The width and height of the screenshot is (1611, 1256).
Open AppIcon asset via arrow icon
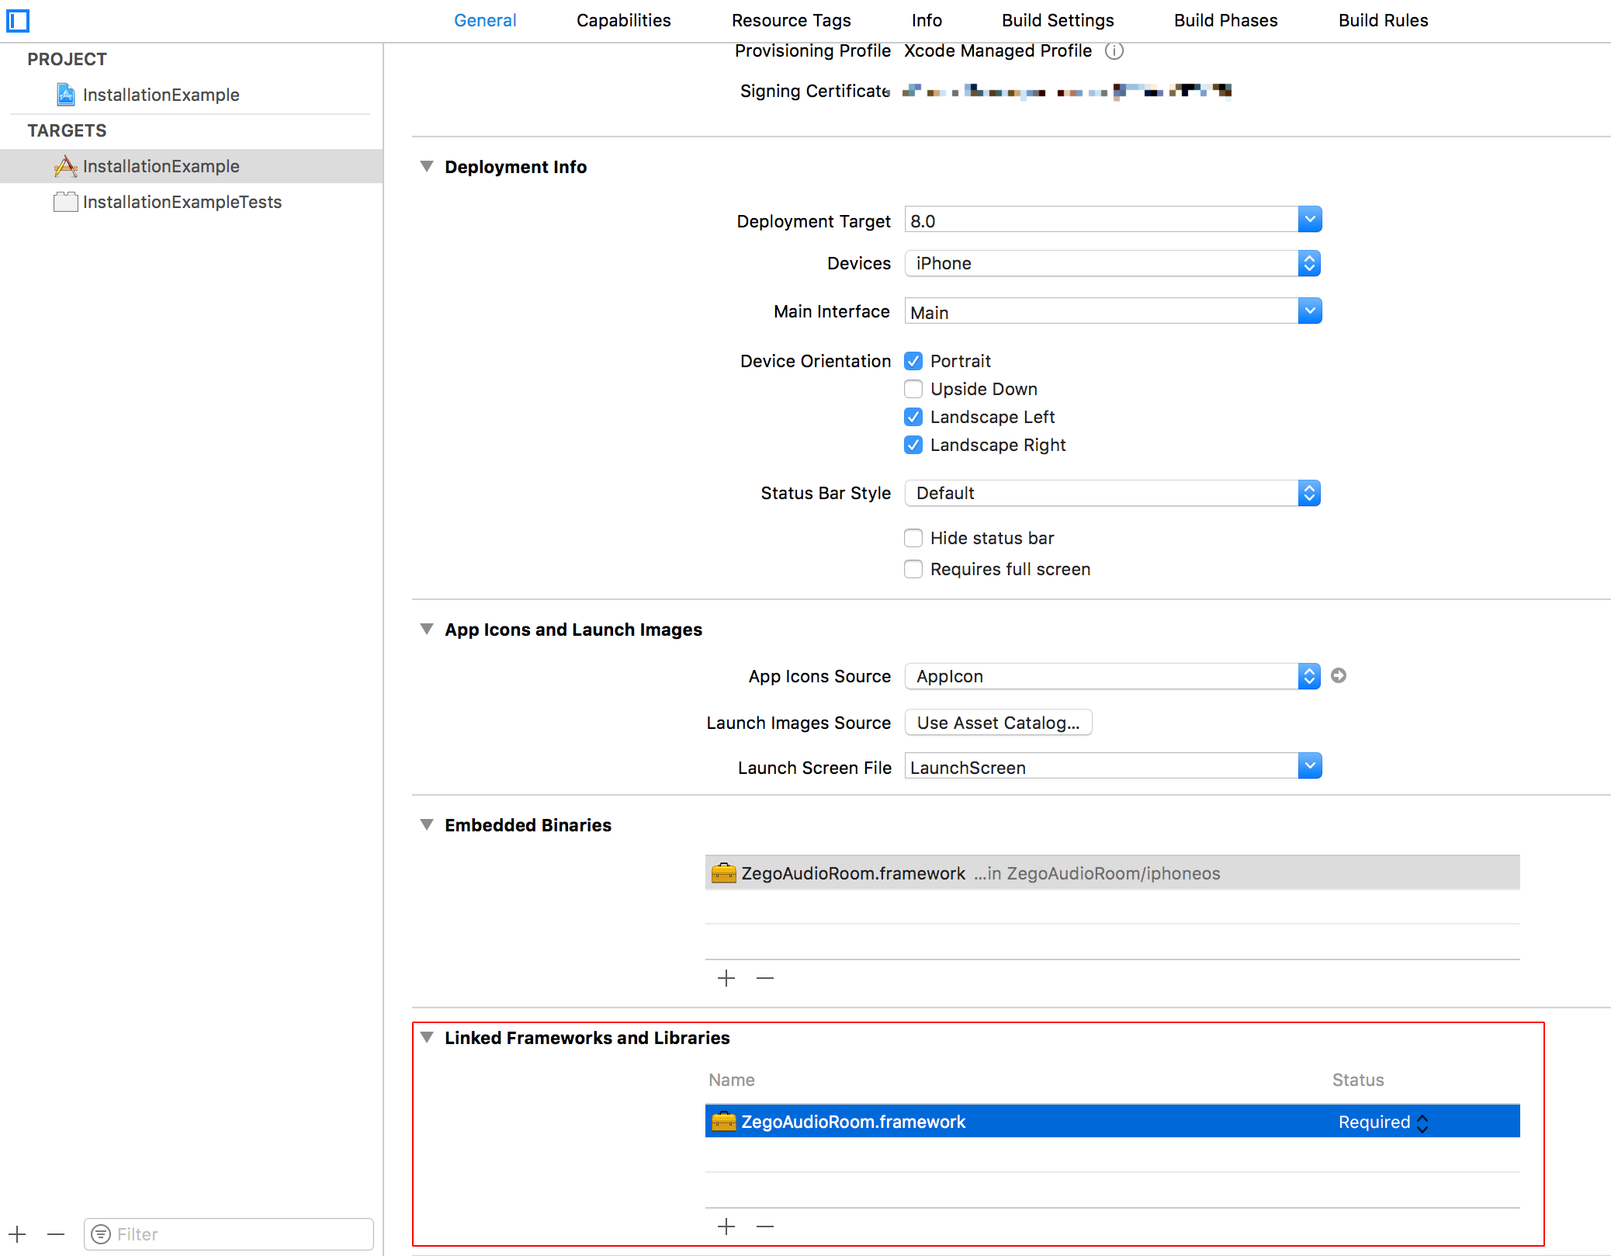[x=1339, y=676]
